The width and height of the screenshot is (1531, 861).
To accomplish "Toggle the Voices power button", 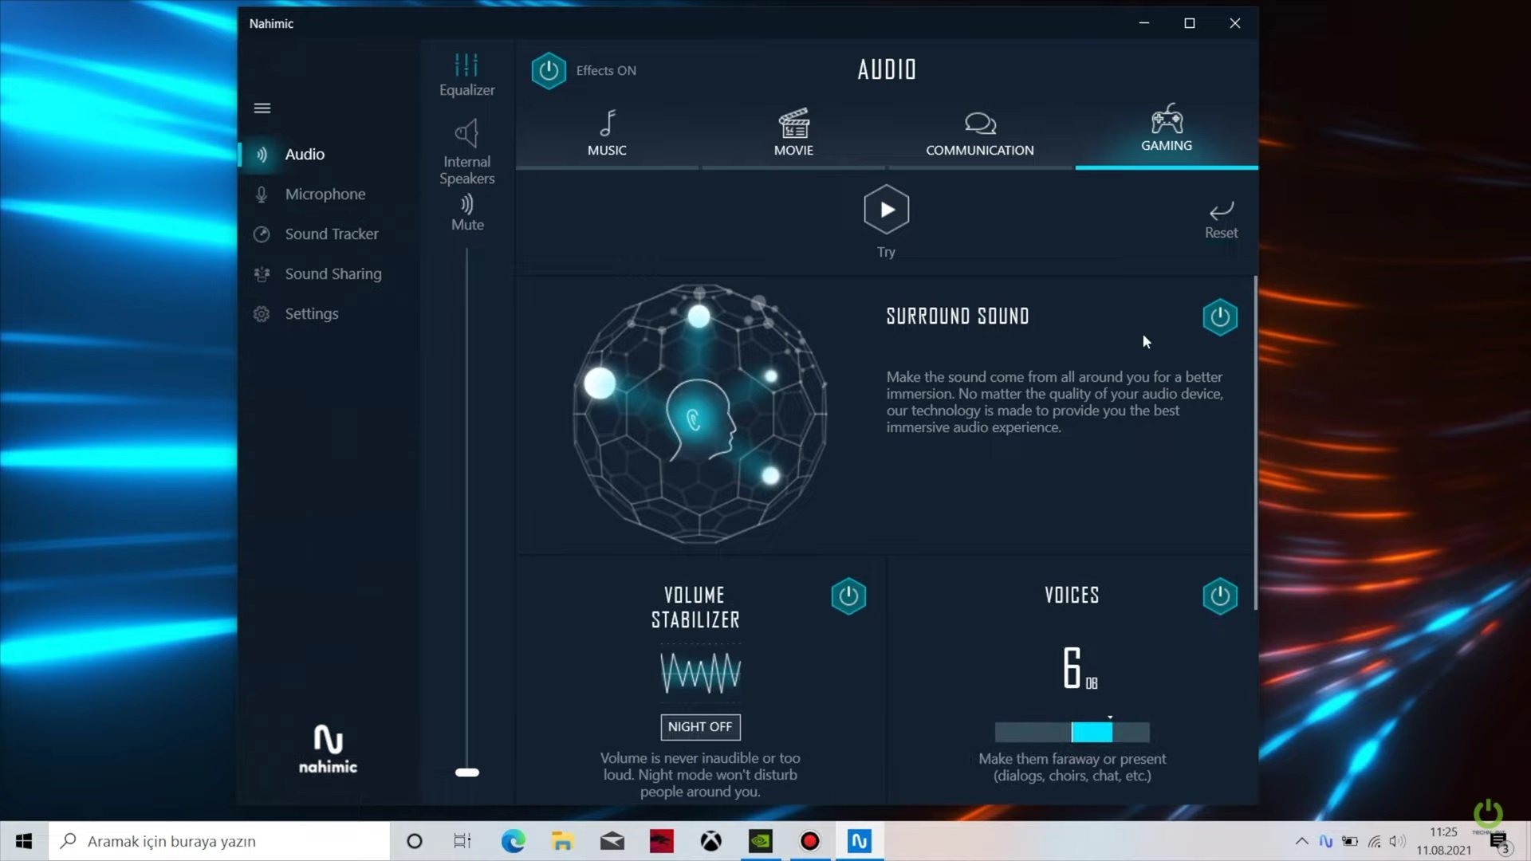I will (1219, 596).
